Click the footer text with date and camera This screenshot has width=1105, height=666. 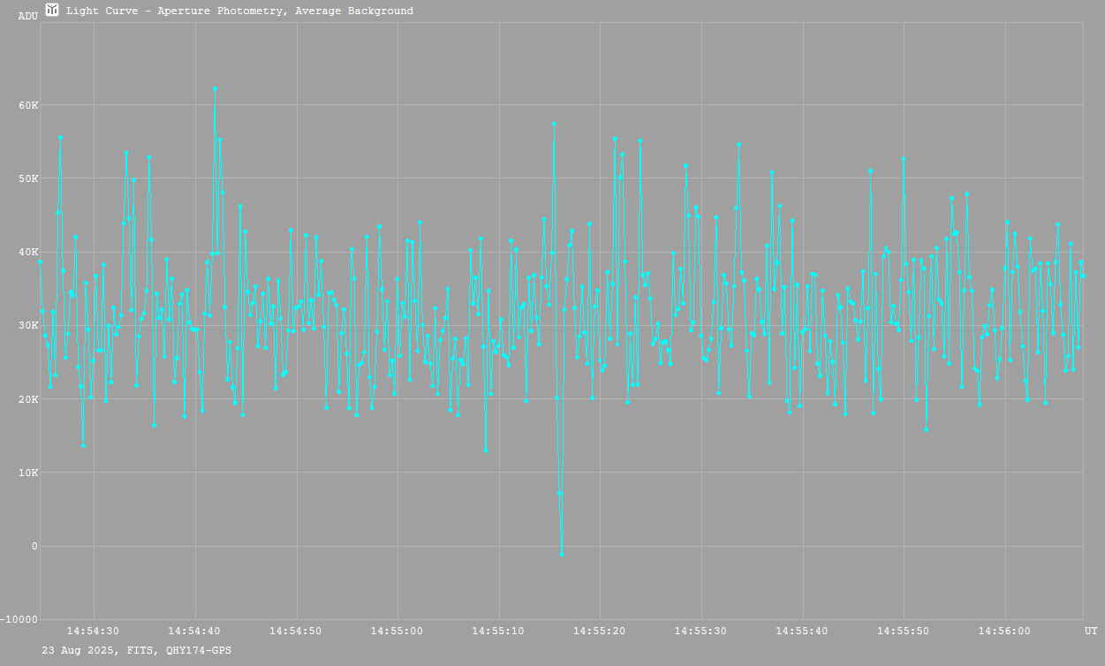point(137,650)
